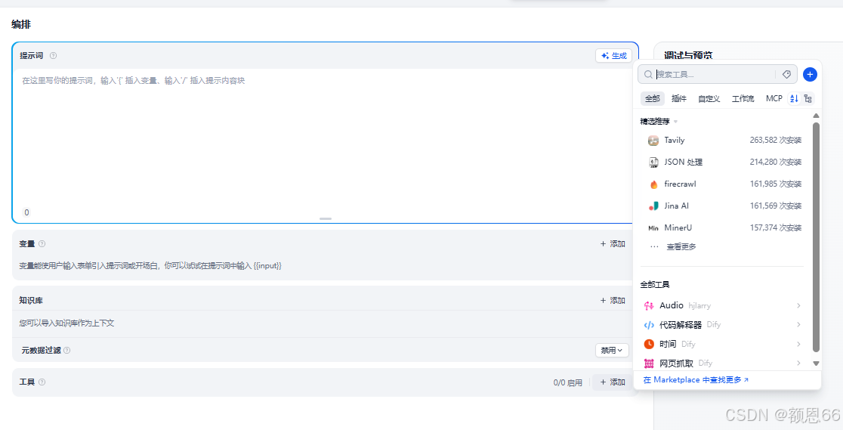
Task: Select the 全部 tab
Action: coord(653,98)
